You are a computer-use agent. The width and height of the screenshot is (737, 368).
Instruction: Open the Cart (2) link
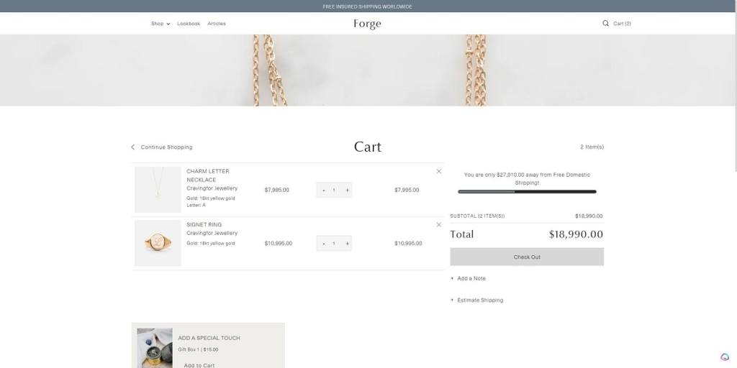(x=622, y=24)
